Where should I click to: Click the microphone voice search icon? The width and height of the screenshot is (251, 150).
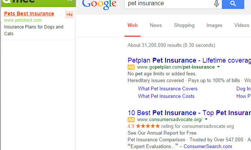[x=217, y=3]
